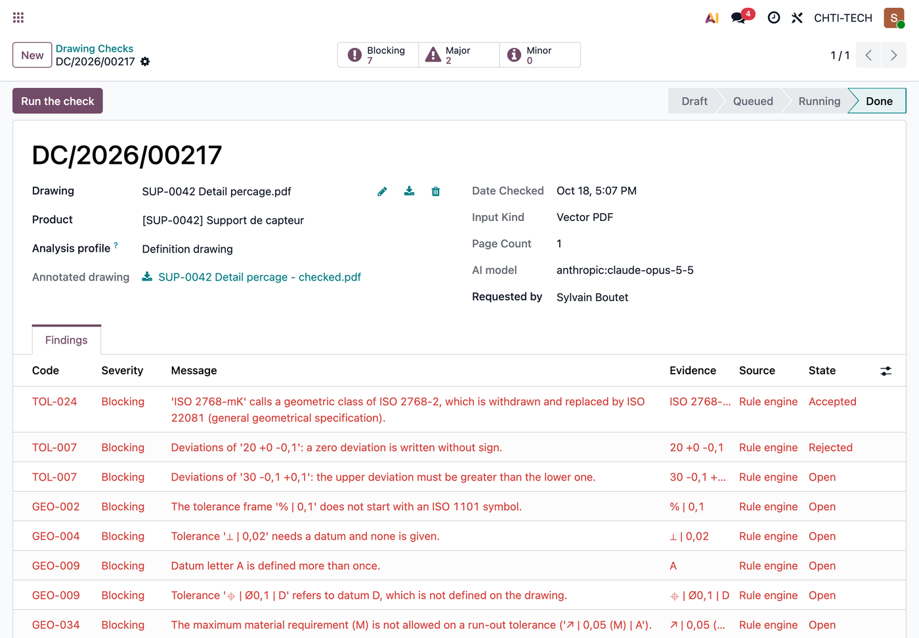
Task: Open the user avatar menu
Action: click(x=894, y=18)
